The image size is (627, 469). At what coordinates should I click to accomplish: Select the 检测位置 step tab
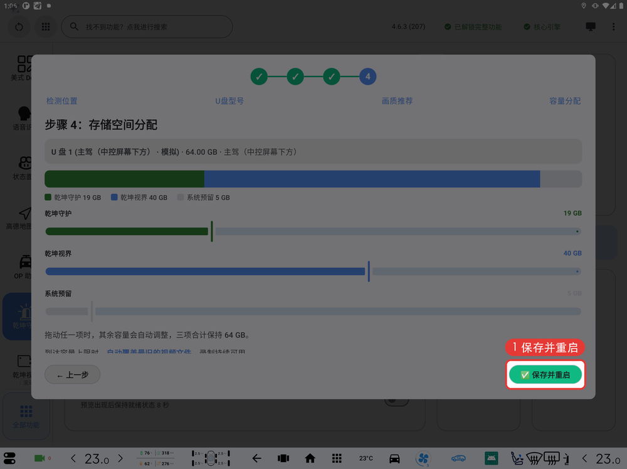coord(61,101)
